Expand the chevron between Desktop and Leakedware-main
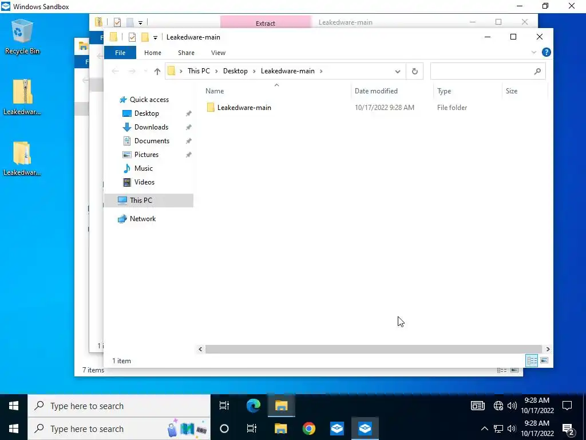Image resolution: width=586 pixels, height=440 pixels. click(x=254, y=71)
